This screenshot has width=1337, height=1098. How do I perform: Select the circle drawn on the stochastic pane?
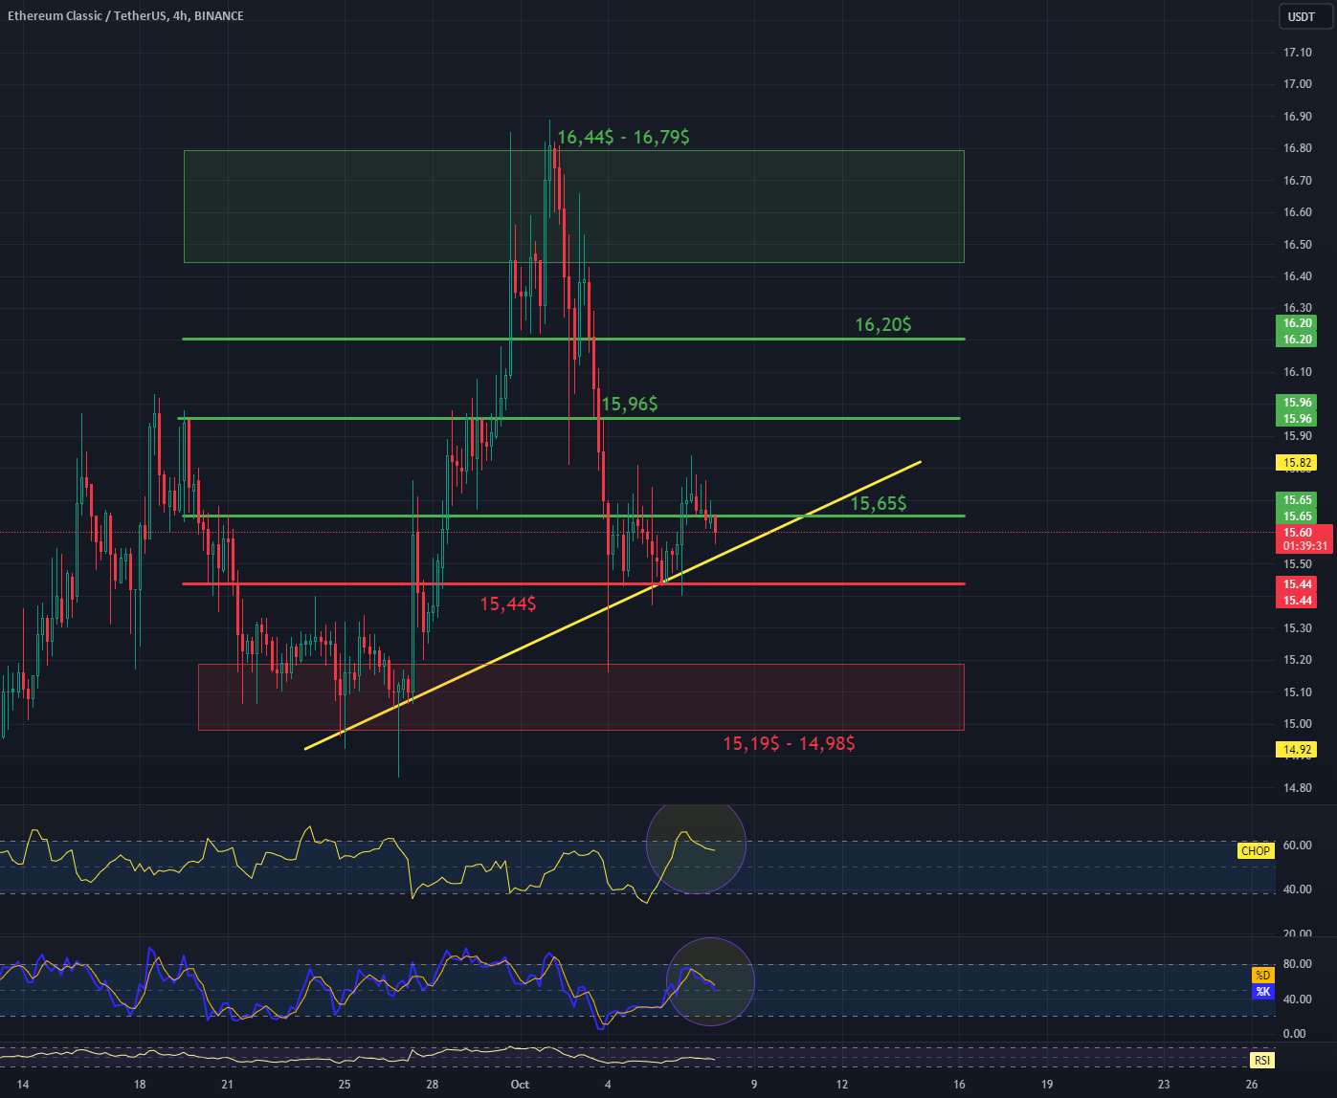click(x=710, y=981)
